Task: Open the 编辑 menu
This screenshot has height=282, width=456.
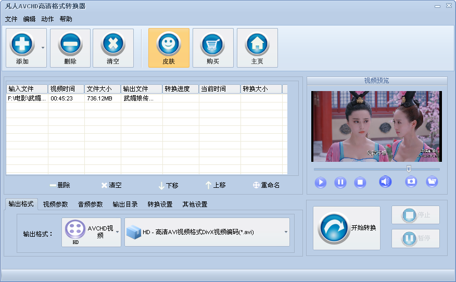Action: (x=29, y=19)
